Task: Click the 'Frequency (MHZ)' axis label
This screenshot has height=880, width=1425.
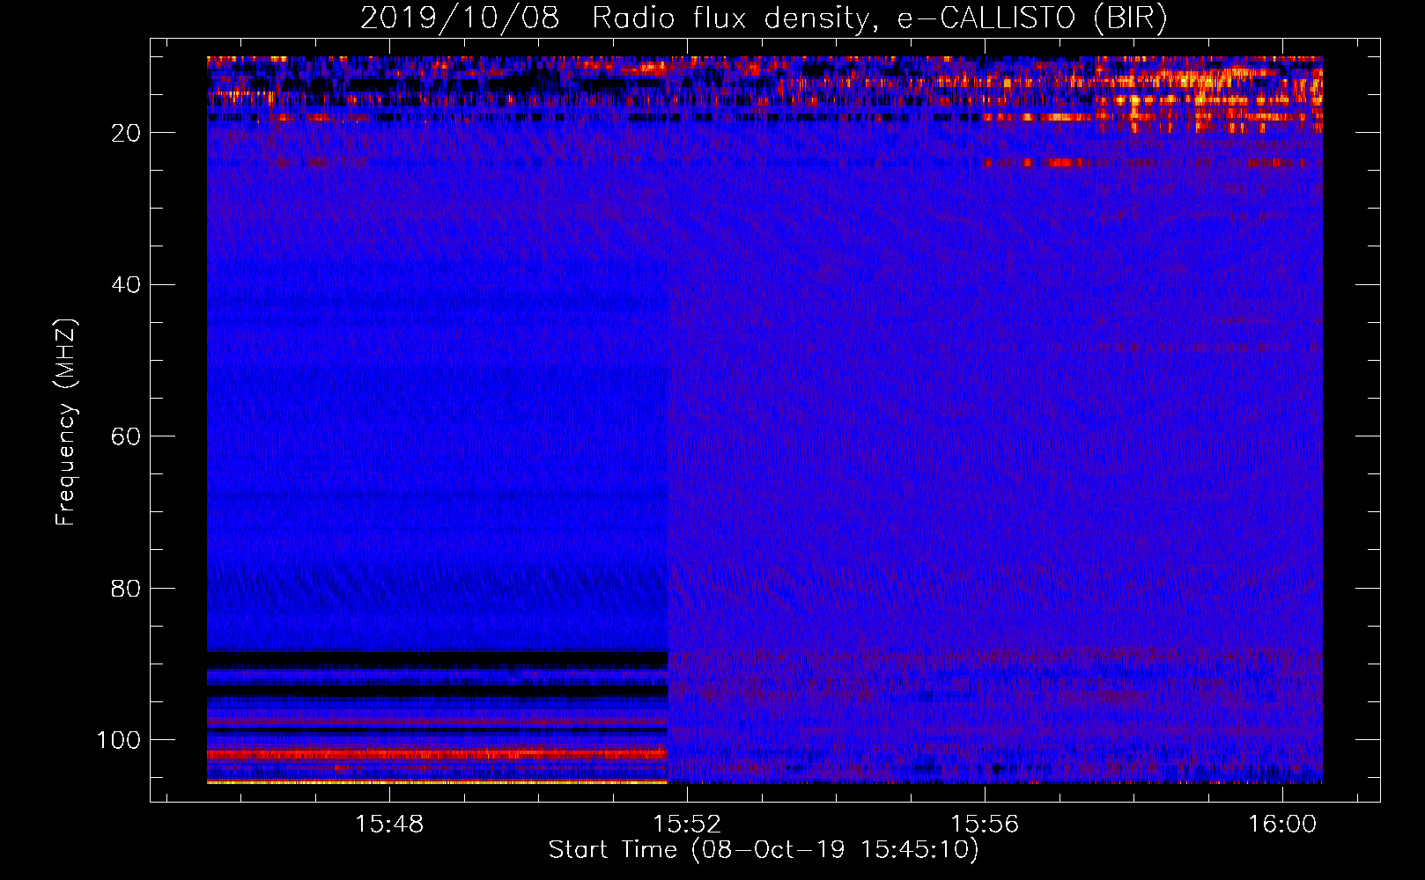Action: click(x=66, y=422)
